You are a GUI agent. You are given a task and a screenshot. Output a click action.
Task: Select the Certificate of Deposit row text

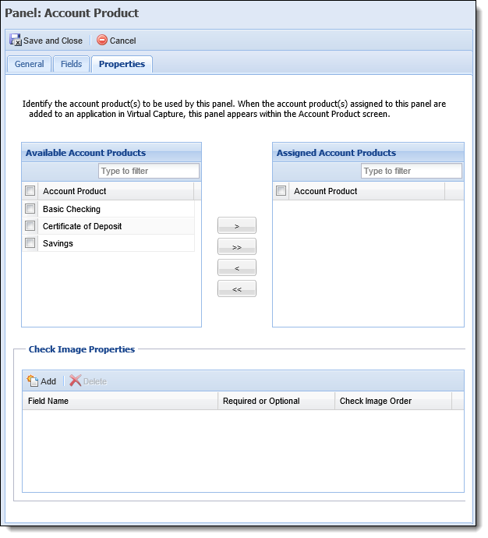(83, 226)
